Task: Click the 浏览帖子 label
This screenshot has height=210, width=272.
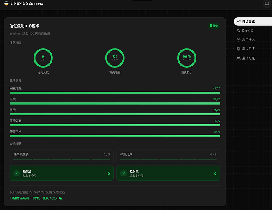Action: pos(187,72)
